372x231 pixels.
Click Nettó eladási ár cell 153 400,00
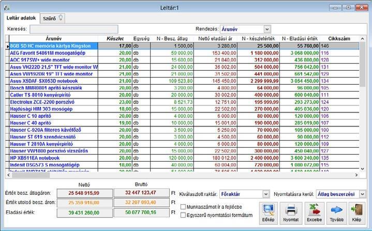(215, 53)
